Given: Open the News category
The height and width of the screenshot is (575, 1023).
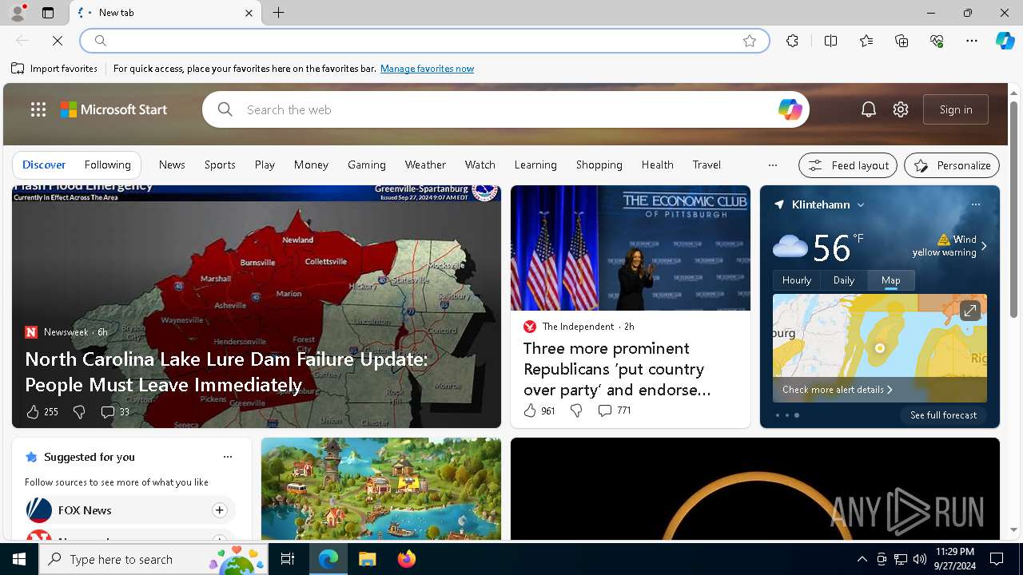Looking at the screenshot, I should click(x=172, y=165).
